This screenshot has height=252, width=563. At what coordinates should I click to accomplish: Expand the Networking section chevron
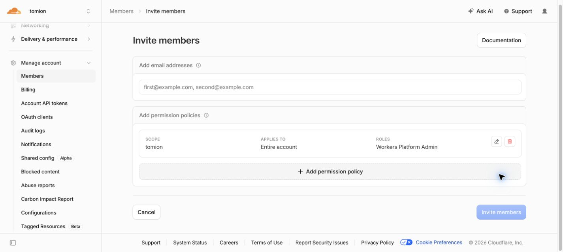(88, 26)
